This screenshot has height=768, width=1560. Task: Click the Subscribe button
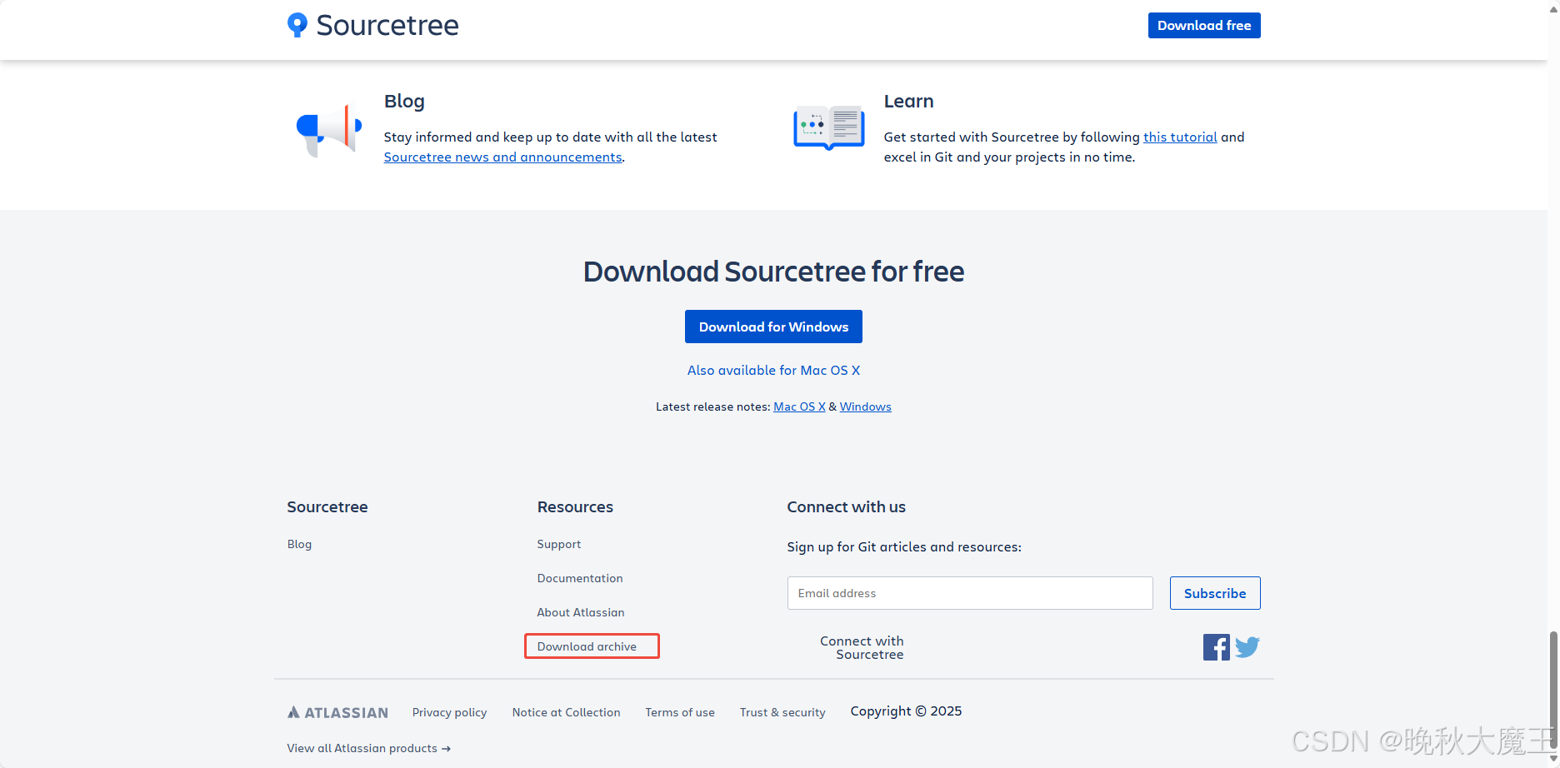pyautogui.click(x=1215, y=593)
